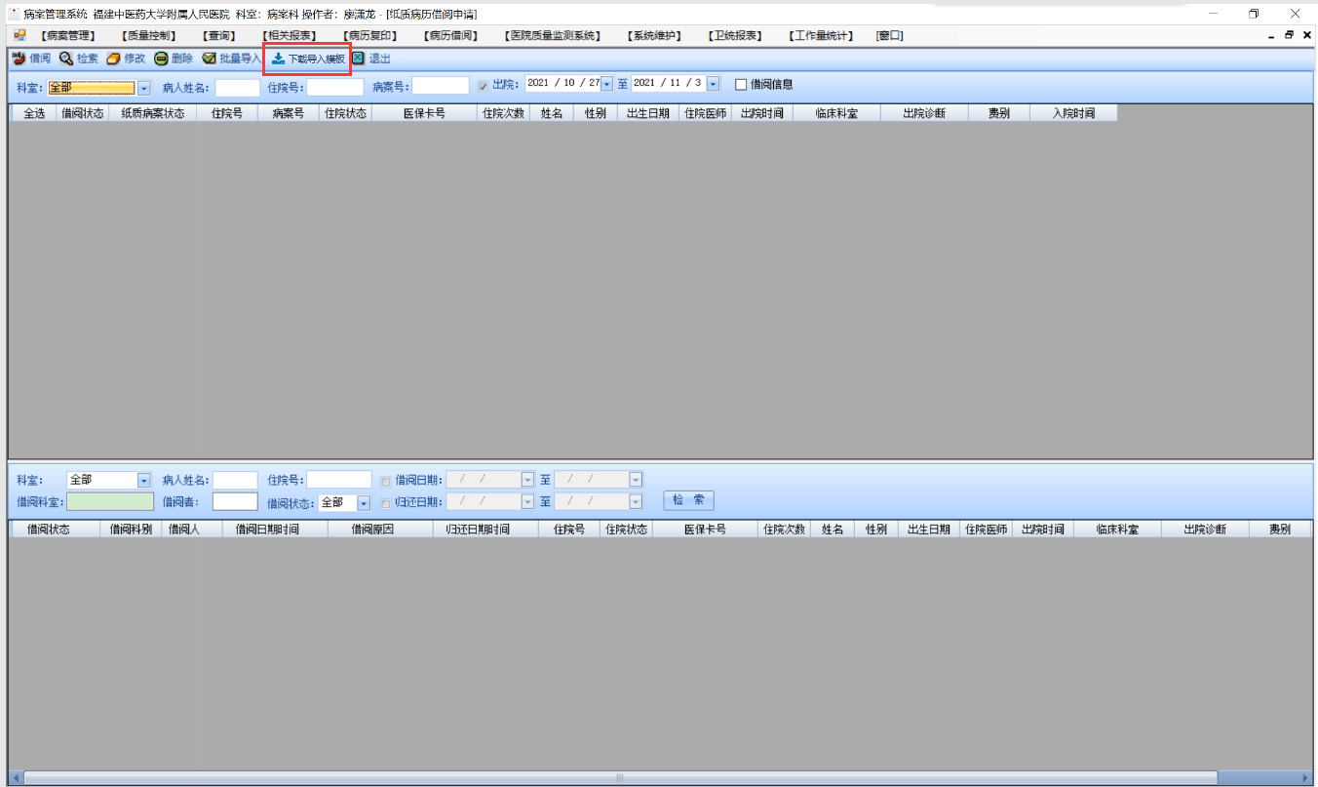Check the 借阅日期 filter checkbox
Screen dimensions: 1318x787
386,481
